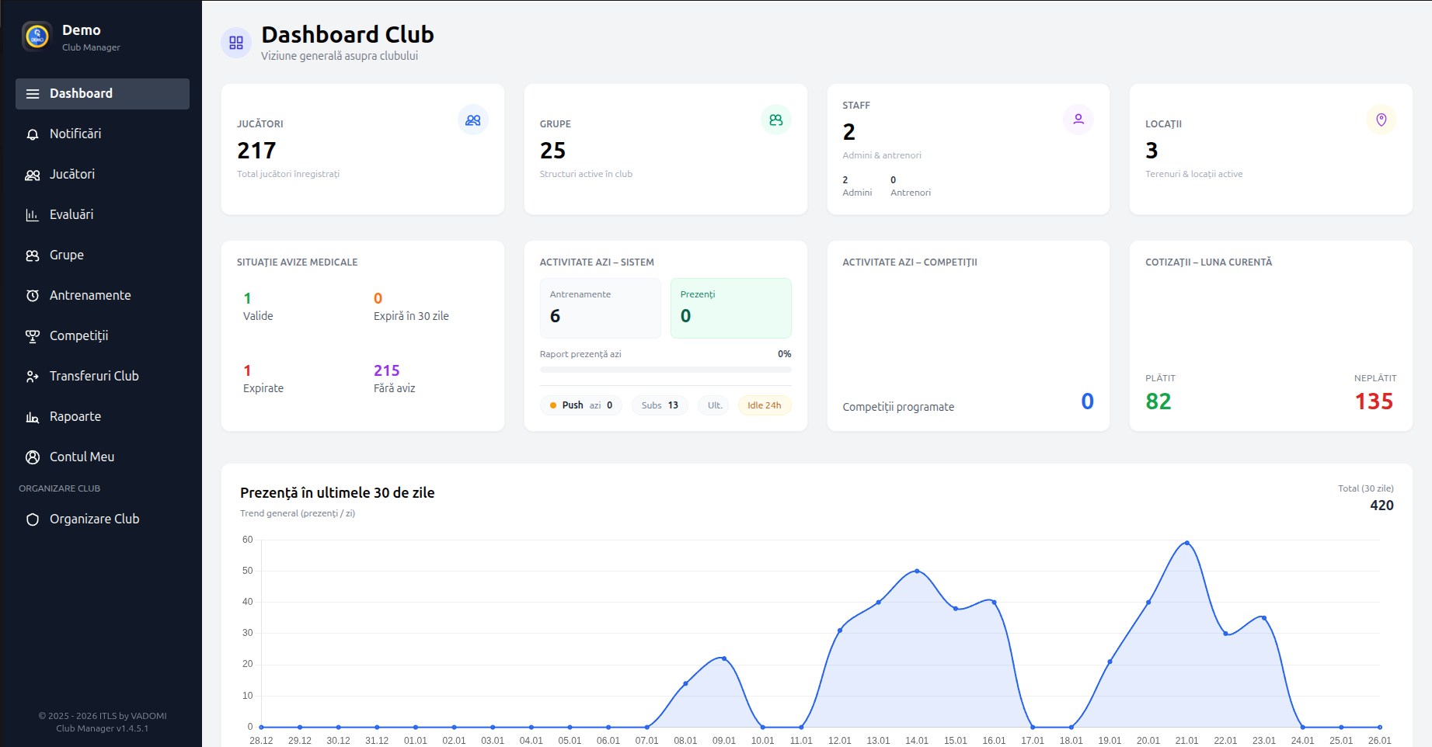Open Competiții via the trophy icon
This screenshot has width=1432, height=747.
point(32,335)
